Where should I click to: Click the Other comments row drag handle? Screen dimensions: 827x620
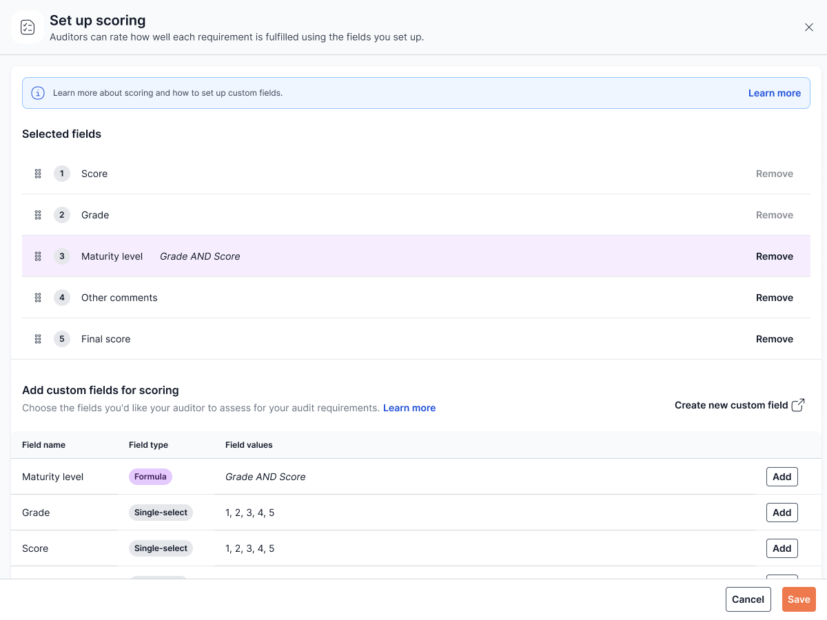point(38,298)
